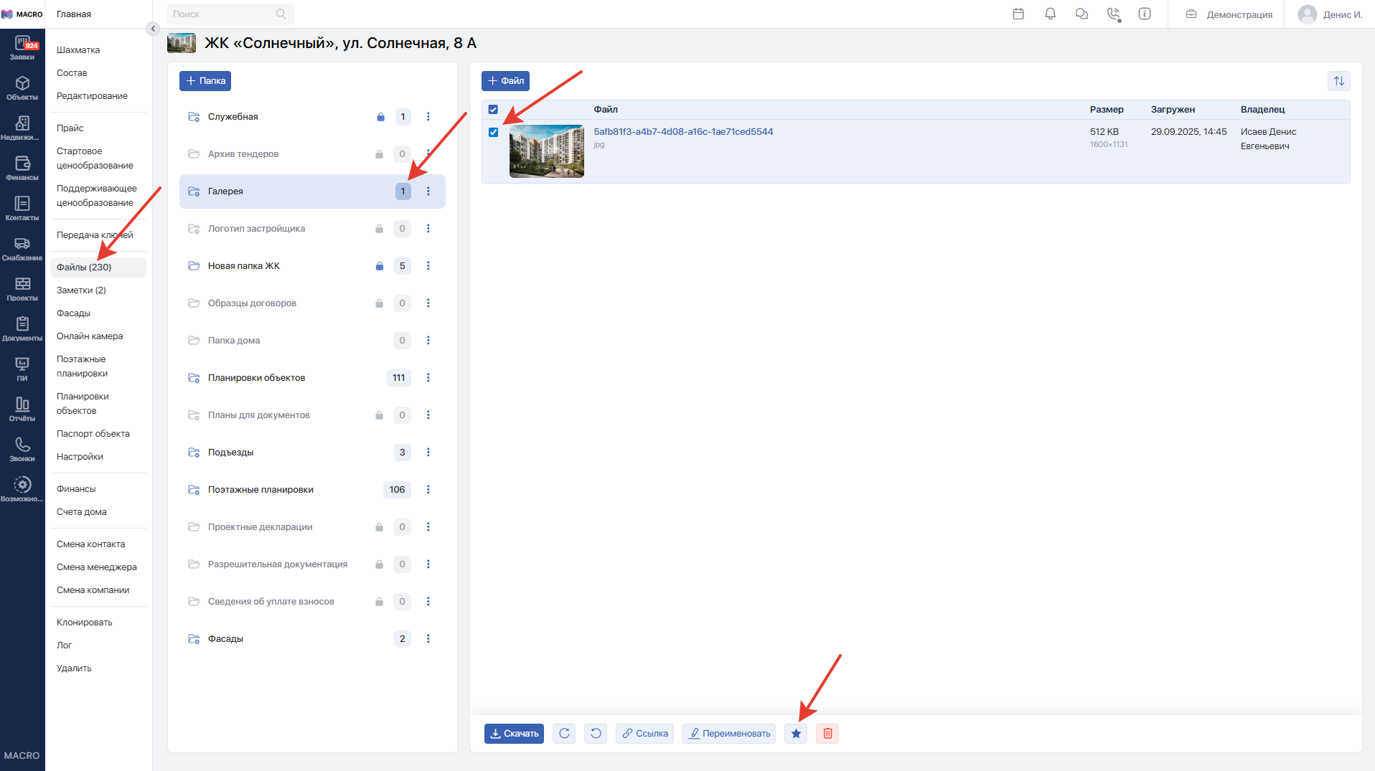Click the building image thumbnail in file list
Viewport: 1375px width, 771px height.
(546, 151)
